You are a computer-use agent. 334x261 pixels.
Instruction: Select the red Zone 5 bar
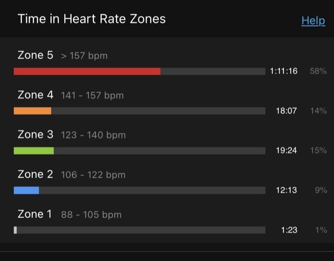tap(87, 71)
